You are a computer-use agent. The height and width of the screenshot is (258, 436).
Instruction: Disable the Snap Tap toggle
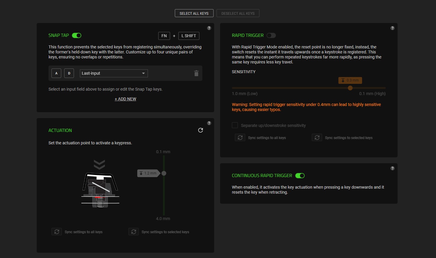click(x=77, y=35)
